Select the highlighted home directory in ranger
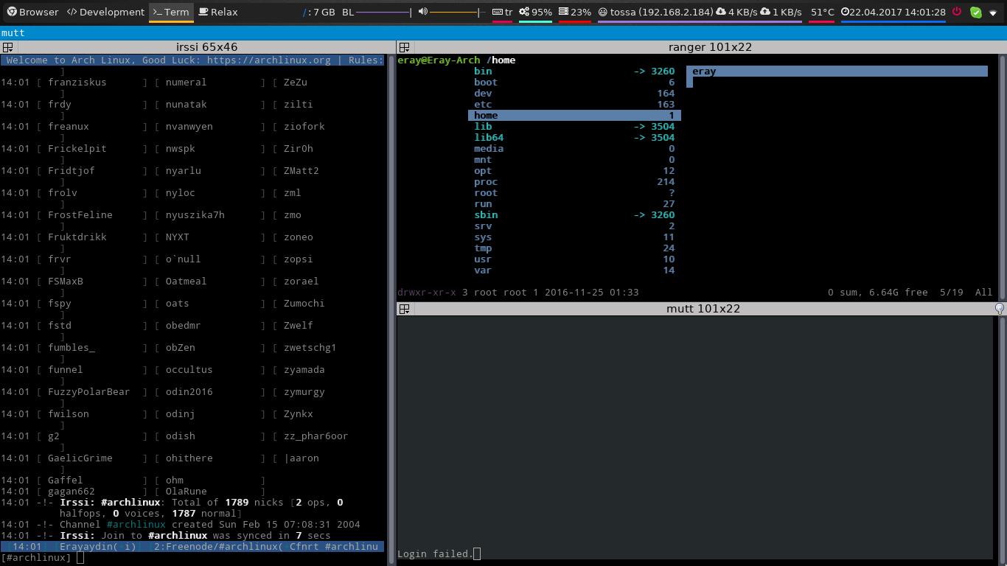 (574, 116)
